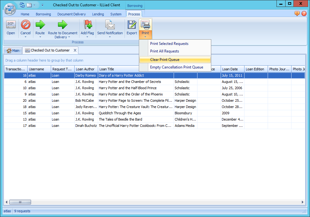
Task: Switch to the Lending ribbon tab
Action: [x=98, y=14]
